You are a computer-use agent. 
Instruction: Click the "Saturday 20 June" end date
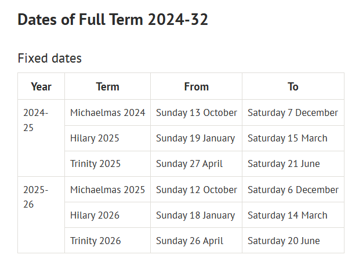pos(284,241)
